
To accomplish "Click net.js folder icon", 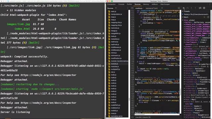I will pyautogui.click(x=109, y=72).
